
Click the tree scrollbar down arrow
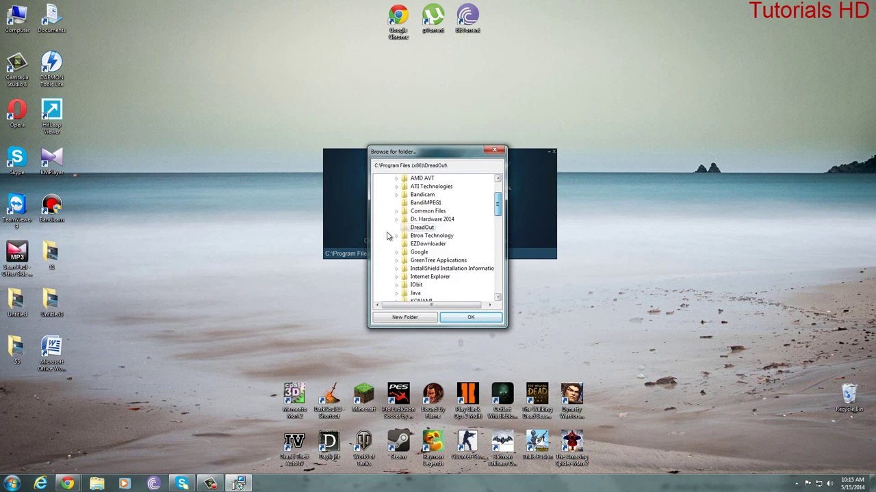(x=498, y=297)
